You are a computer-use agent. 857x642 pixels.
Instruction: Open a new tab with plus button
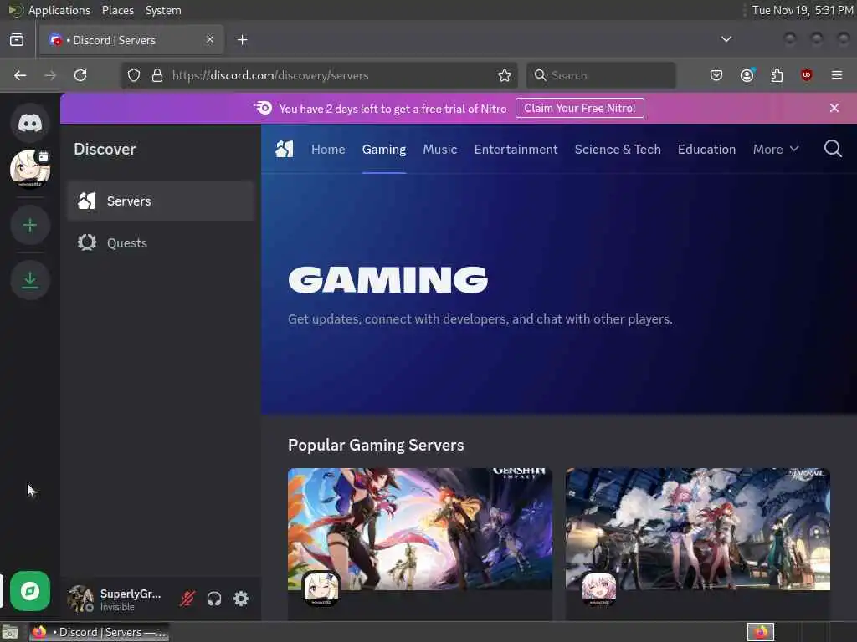pyautogui.click(x=242, y=40)
